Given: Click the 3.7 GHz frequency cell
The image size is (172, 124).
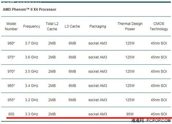Looking at the screenshot, I should (x=32, y=43).
